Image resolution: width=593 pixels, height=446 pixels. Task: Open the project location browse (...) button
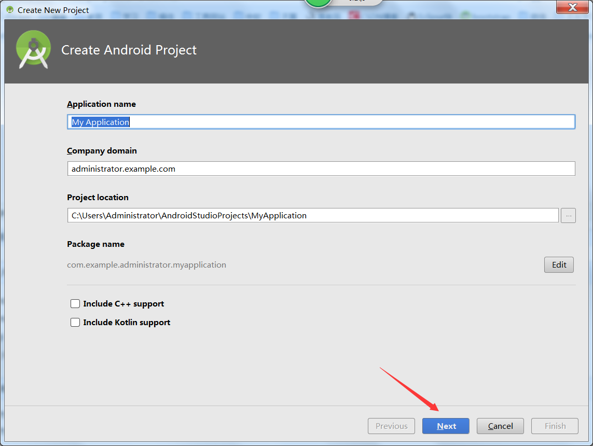point(568,215)
